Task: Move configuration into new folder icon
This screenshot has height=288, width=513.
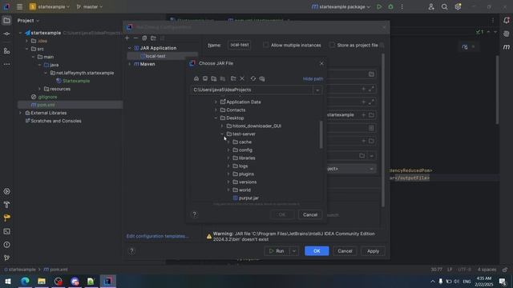Action: click(x=153, y=38)
